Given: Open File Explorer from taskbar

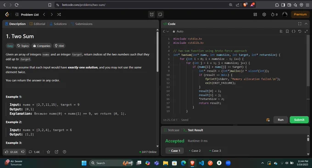Looking at the screenshot, I should click(x=166, y=163).
